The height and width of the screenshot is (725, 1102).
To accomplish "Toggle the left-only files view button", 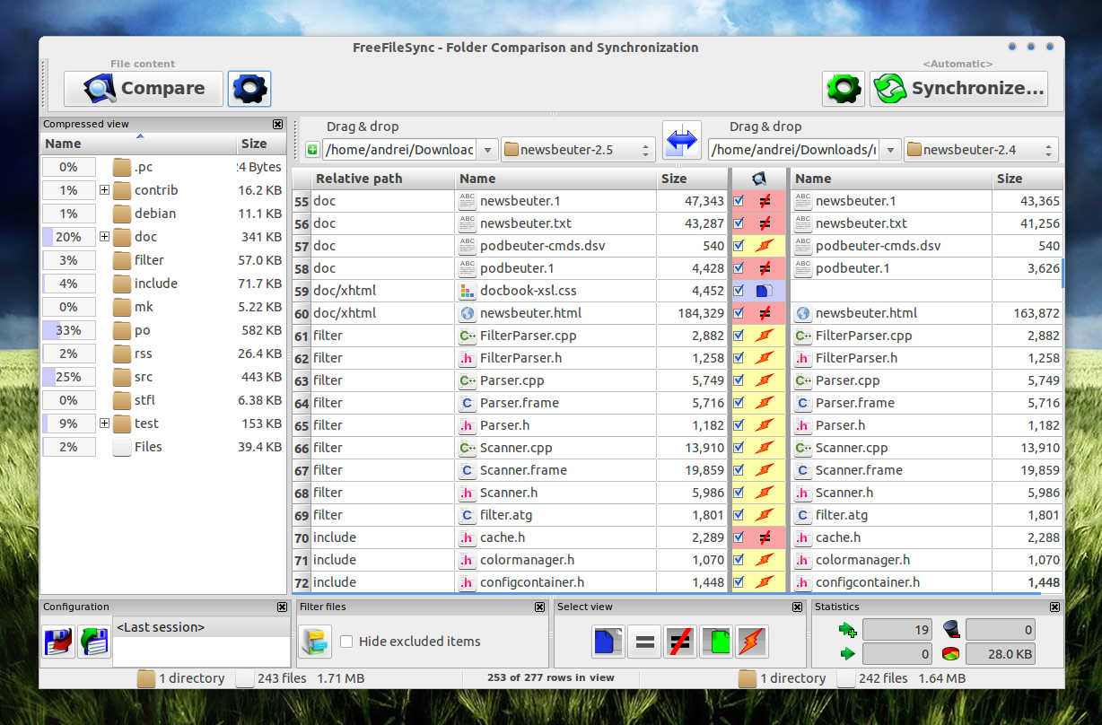I will (x=608, y=642).
